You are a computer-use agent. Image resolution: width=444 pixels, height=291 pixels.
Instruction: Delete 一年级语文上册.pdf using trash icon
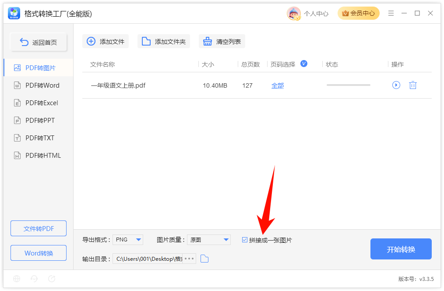[413, 85]
